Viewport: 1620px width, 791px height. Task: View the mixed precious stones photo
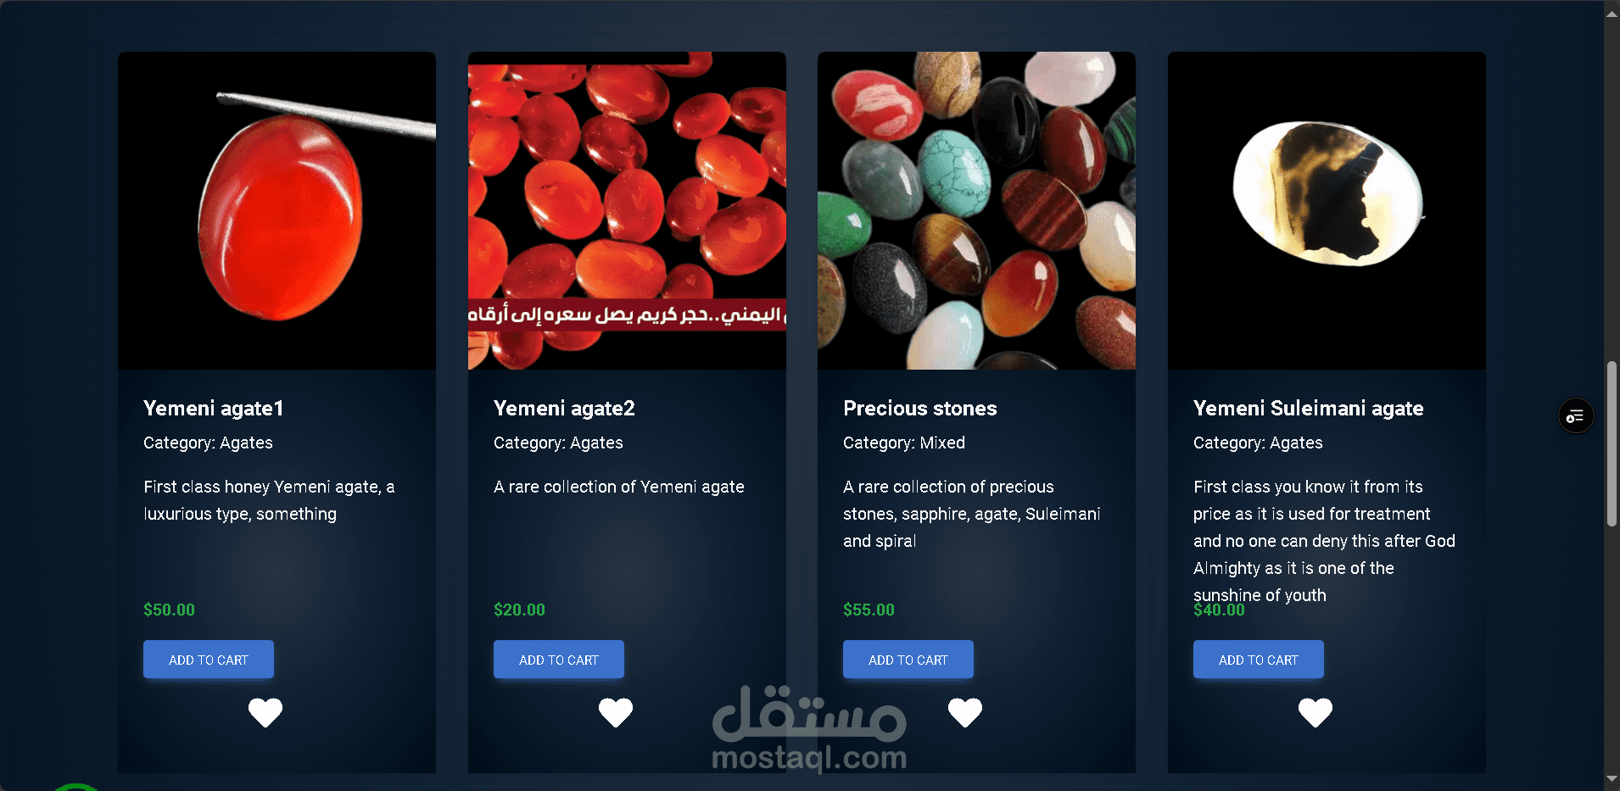point(976,210)
